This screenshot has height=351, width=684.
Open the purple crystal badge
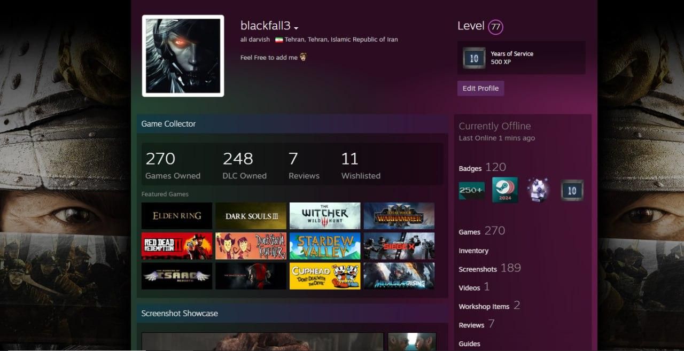[538, 190]
